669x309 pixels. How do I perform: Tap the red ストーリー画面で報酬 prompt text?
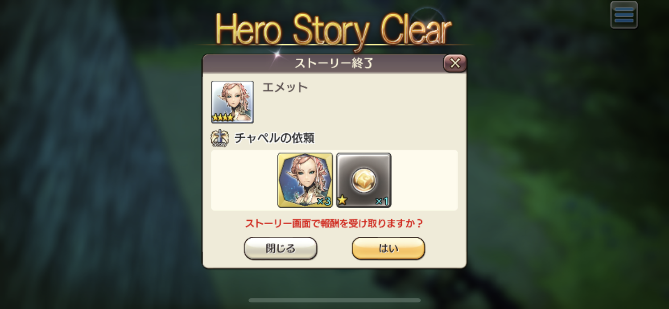[334, 223]
